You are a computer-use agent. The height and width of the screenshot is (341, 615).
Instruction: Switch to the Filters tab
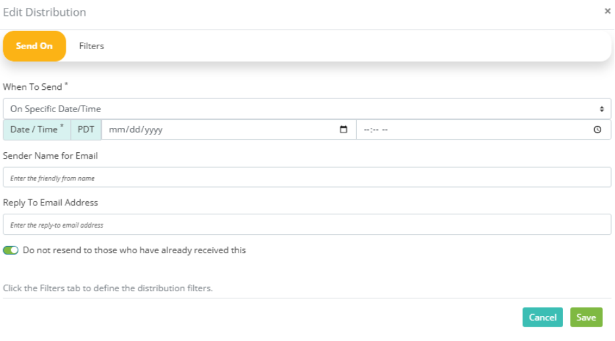click(91, 46)
